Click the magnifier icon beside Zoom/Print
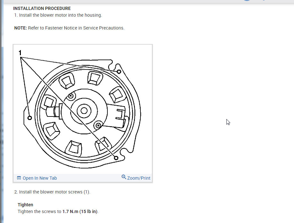Screen dimensions: 294x223 coord(124,177)
